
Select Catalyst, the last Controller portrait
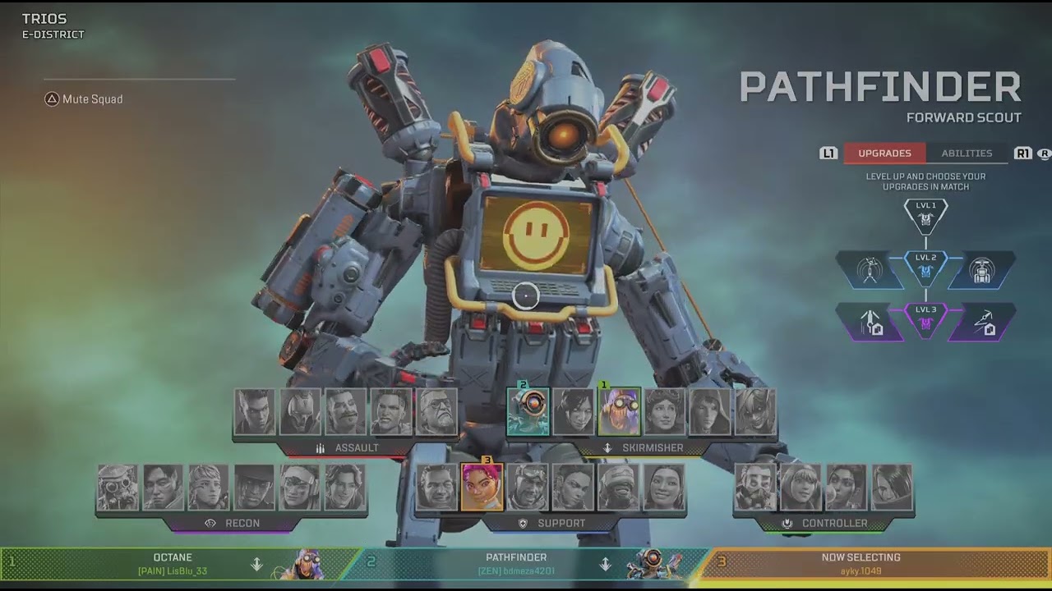pyautogui.click(x=892, y=488)
